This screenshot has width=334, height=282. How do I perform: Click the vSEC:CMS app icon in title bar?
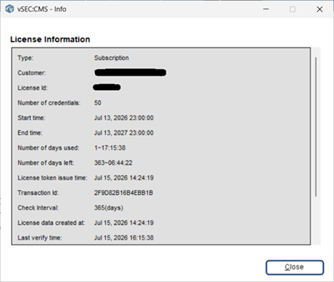pos(10,9)
